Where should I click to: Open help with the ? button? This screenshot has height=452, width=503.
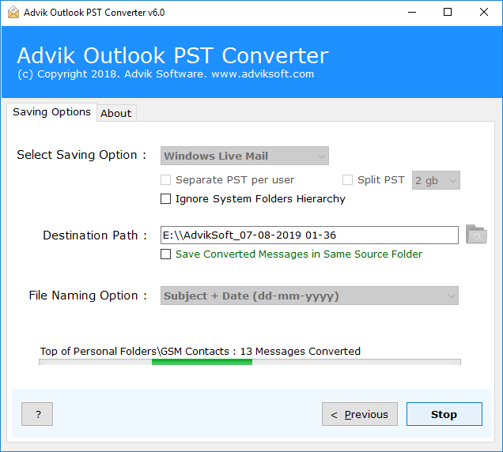click(x=37, y=414)
